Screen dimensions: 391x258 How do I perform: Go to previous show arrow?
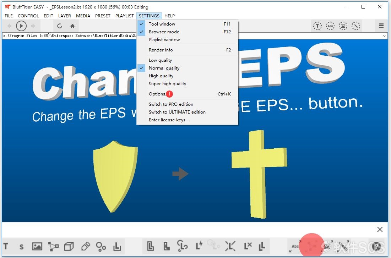(10, 26)
